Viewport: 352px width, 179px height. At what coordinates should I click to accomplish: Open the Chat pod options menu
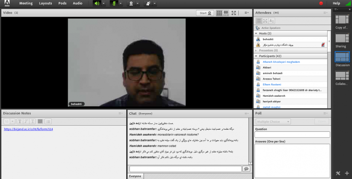(246, 114)
